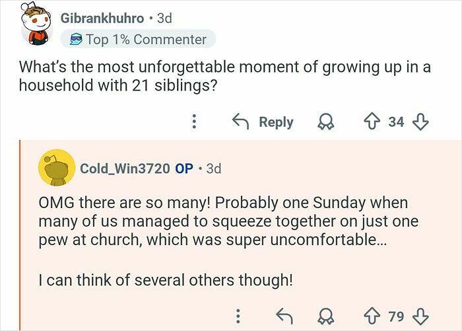Click the 3d timestamp on Cold_Win3720's reply

point(214,168)
